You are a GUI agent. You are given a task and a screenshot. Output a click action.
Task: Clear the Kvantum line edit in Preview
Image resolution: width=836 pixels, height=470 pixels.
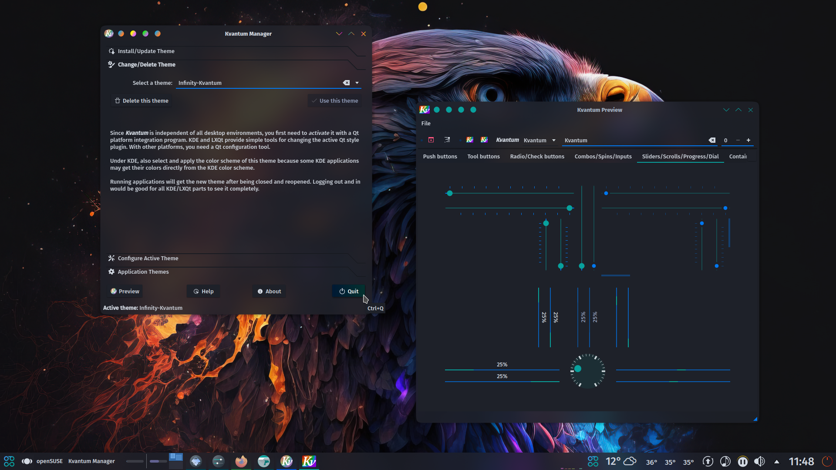click(712, 140)
